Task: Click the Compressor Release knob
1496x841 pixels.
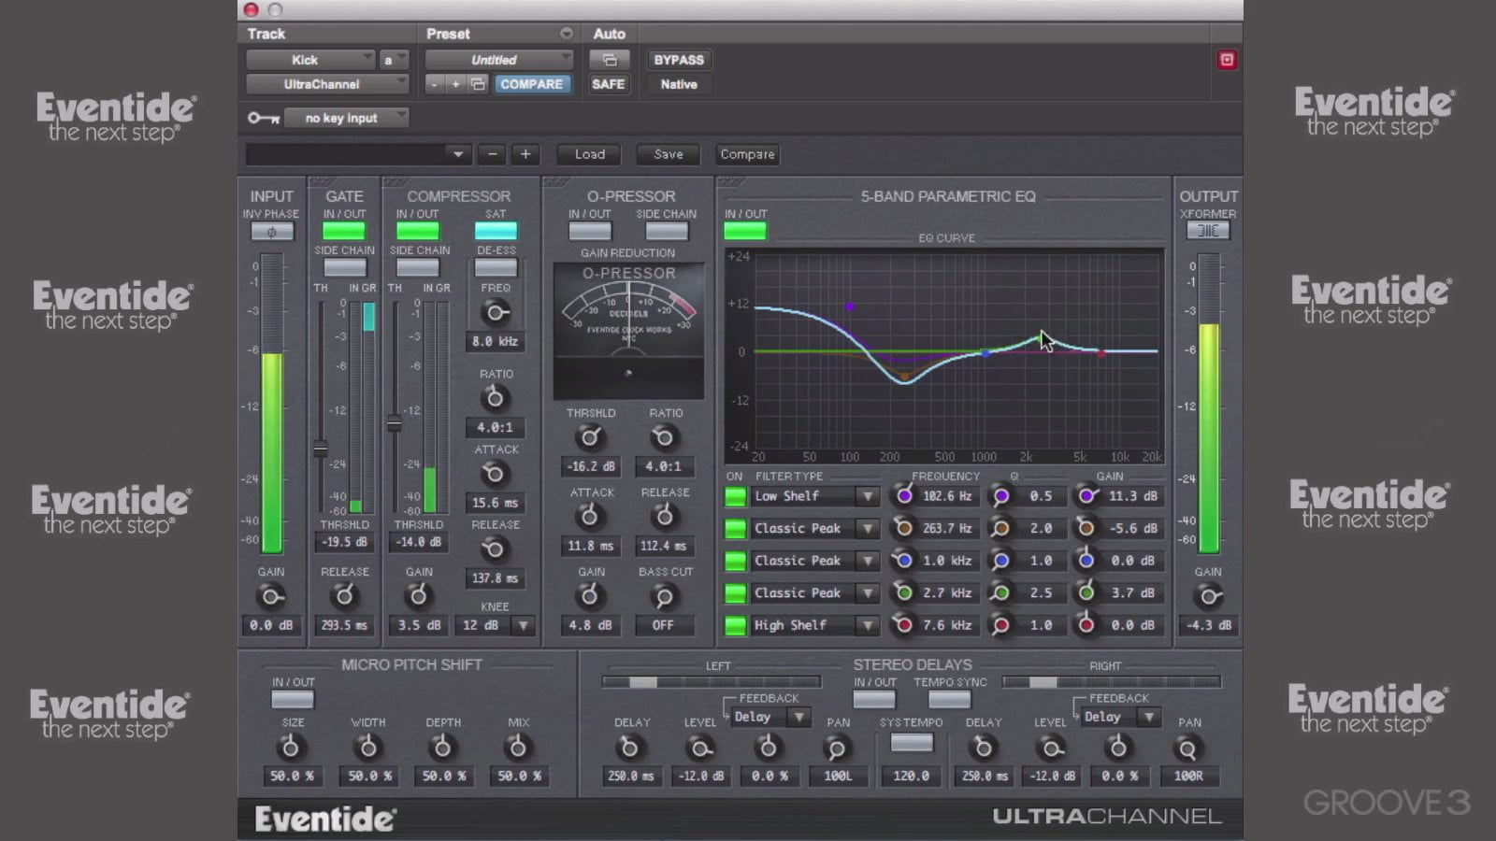Action: [x=495, y=549]
